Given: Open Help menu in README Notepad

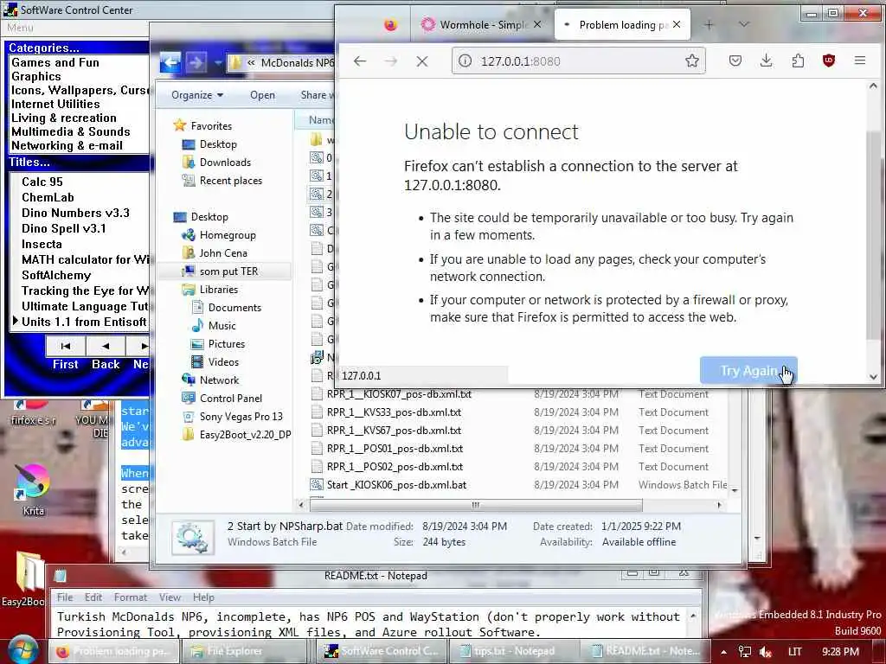Looking at the screenshot, I should (203, 597).
